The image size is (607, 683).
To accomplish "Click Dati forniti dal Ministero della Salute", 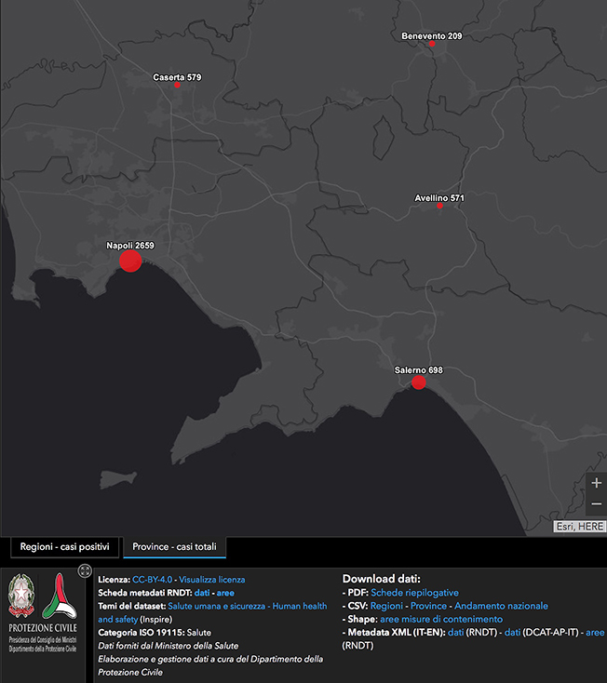I will click(x=169, y=646).
